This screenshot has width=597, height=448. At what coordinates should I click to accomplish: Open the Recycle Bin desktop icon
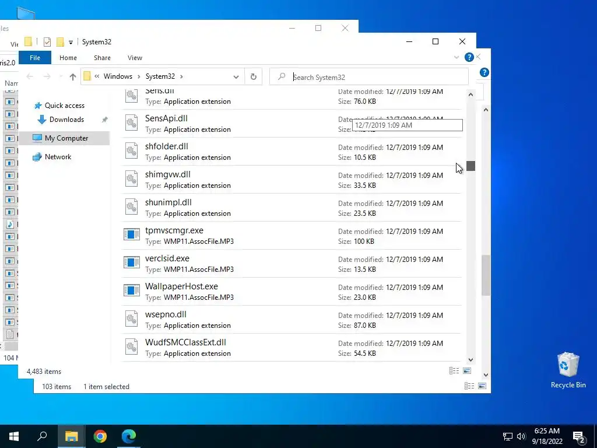pyautogui.click(x=568, y=370)
